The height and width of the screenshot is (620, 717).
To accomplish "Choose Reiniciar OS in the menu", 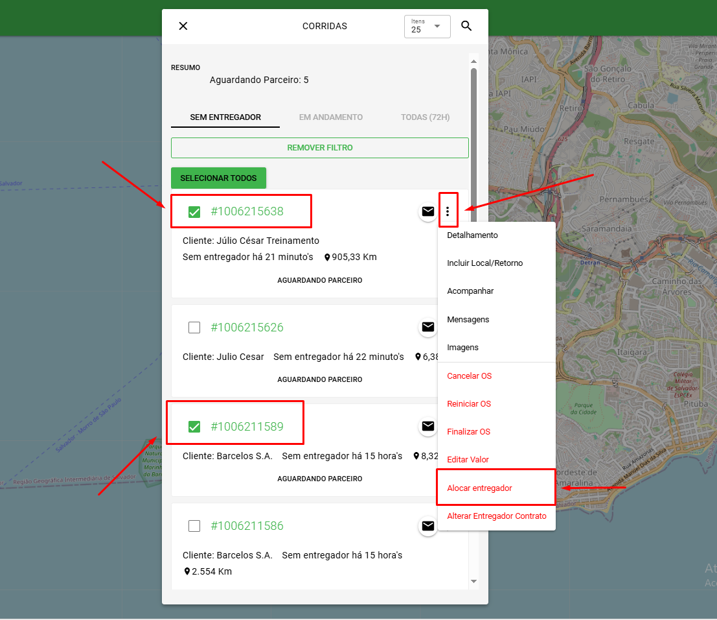I will click(x=497, y=404).
